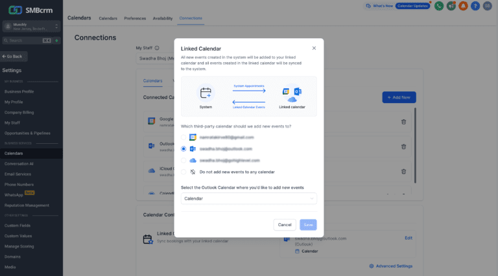The image size is (498, 276).
Task: Click the megaphone announcements icon
Action: pyautogui.click(x=451, y=6)
